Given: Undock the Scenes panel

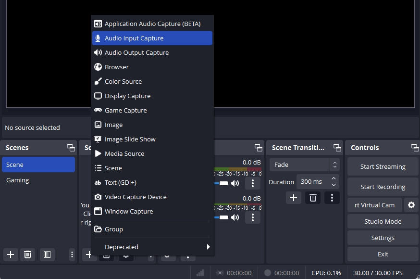Looking at the screenshot, I should (x=71, y=148).
